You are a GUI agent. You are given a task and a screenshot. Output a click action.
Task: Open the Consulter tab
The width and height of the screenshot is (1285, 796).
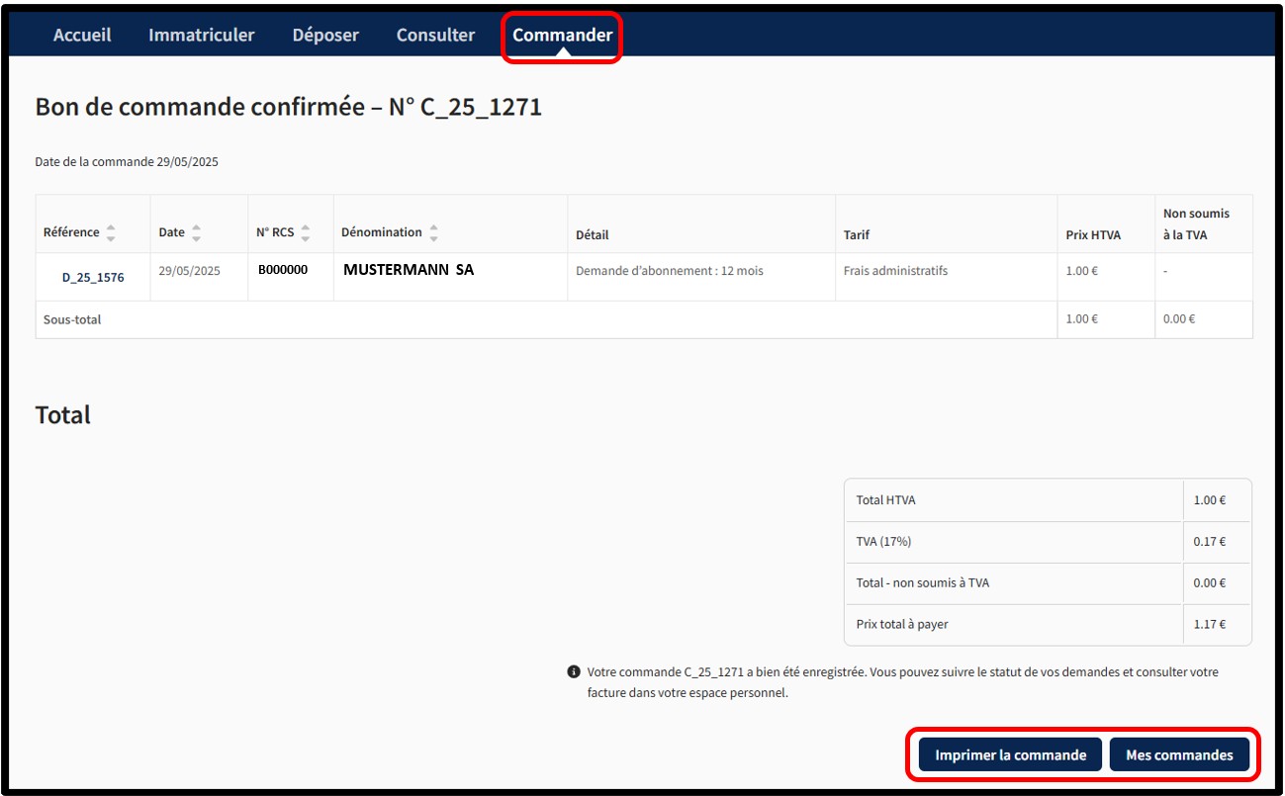435,35
